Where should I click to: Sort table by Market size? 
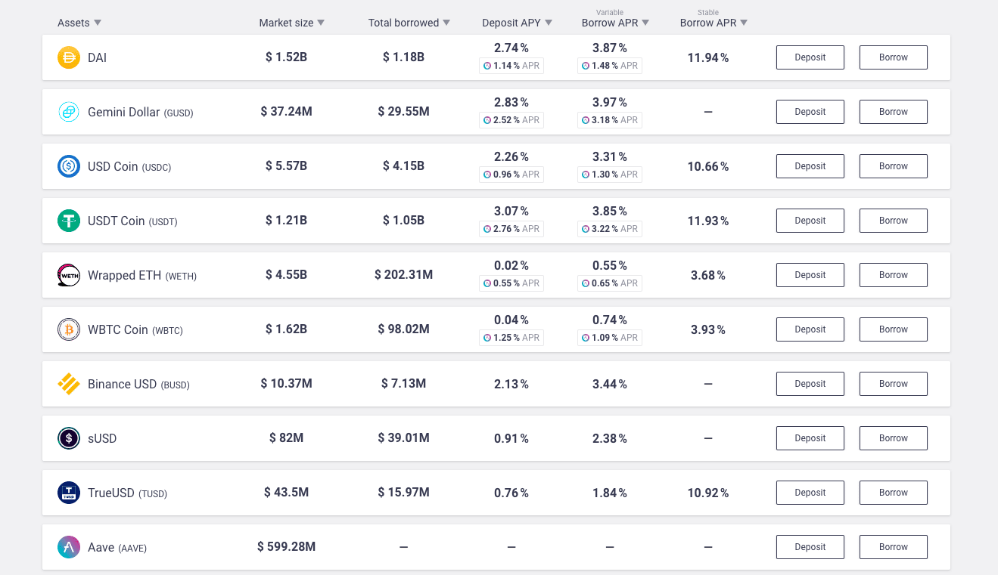292,23
